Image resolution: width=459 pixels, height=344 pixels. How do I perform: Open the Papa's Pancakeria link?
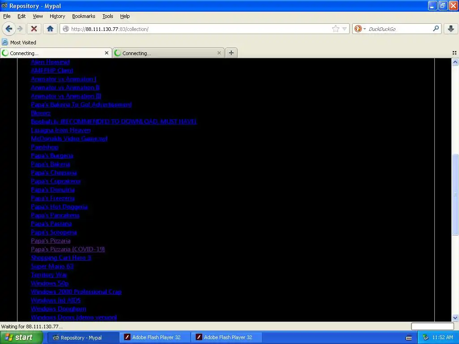coord(55,215)
